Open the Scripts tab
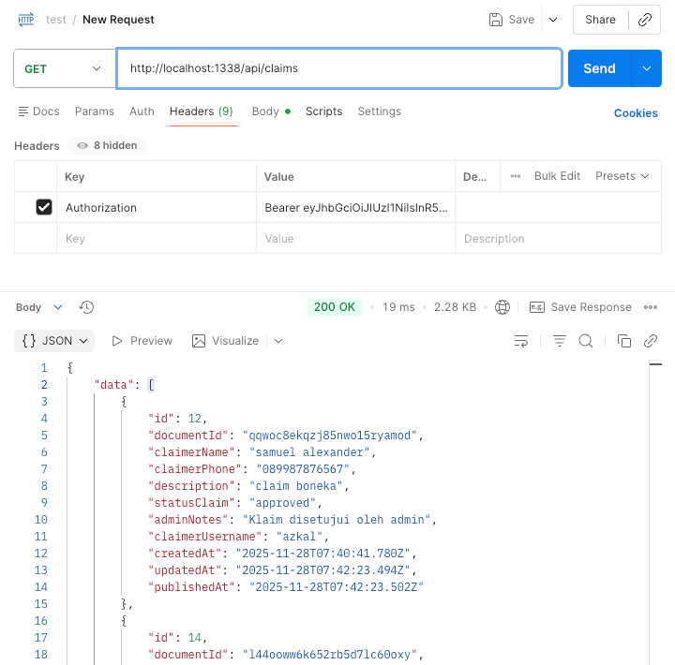Viewport: 675px width, 665px height. pos(323,111)
